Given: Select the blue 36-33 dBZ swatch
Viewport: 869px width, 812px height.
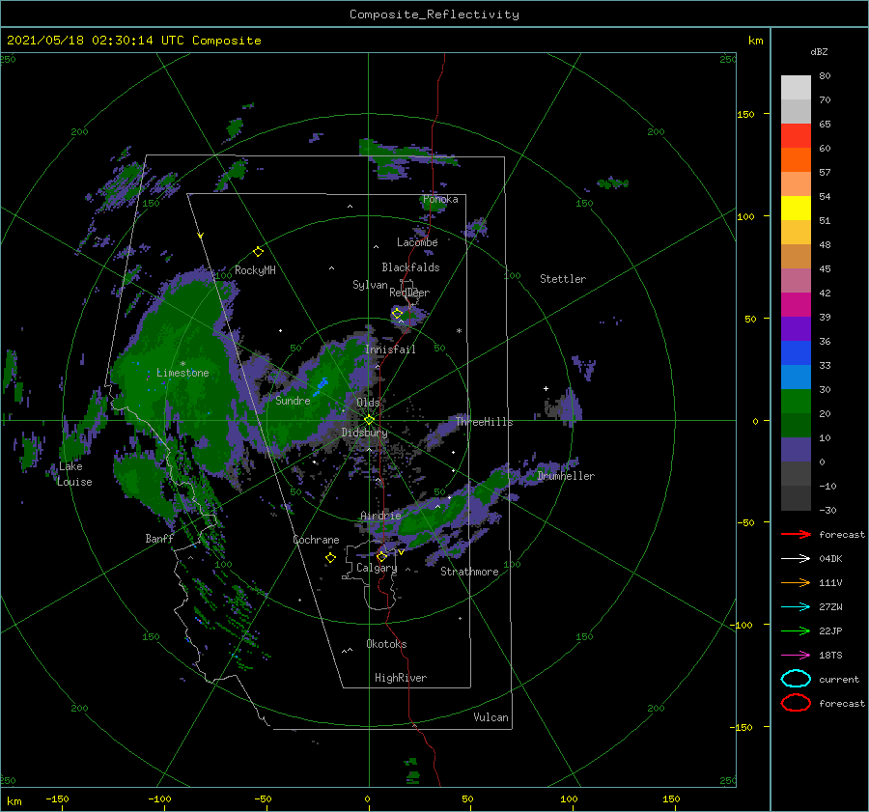Looking at the screenshot, I should (x=796, y=352).
